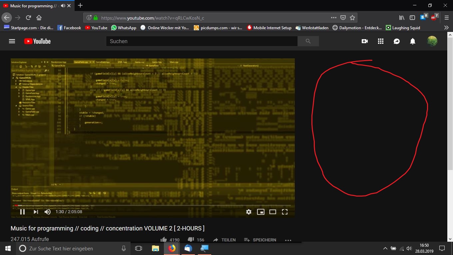Open the video settings gear
453x255 pixels.
pyautogui.click(x=248, y=212)
